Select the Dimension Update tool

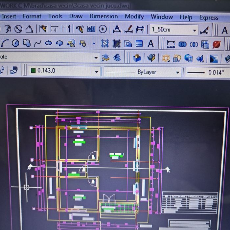pos(140,30)
